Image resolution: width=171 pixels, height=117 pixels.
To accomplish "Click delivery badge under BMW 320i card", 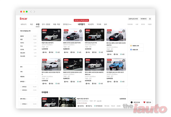I will point(66,52).
